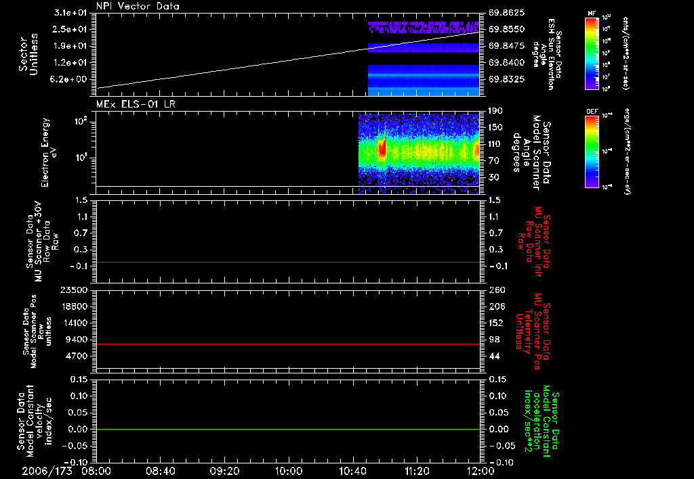Click the Sector Unitless axis label
This screenshot has width=694, height=479.
point(28,54)
